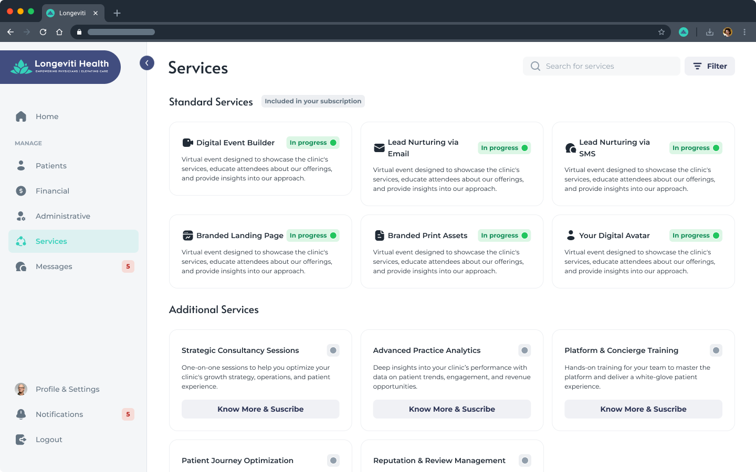Image resolution: width=756 pixels, height=472 pixels.
Task: Click the Administrative user-gear icon
Action: coord(21,216)
